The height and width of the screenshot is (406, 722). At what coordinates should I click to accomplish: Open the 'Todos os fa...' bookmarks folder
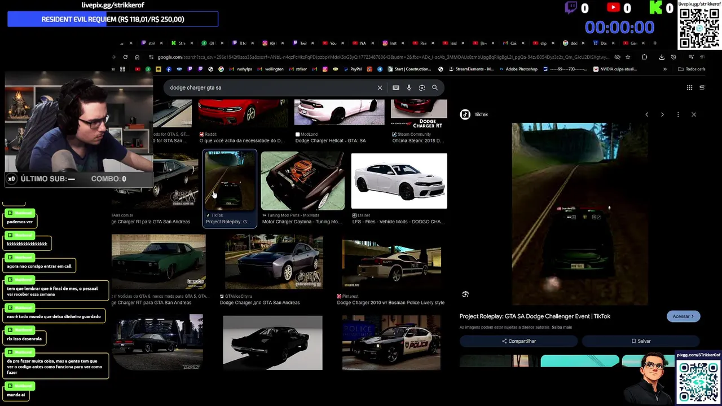pyautogui.click(x=692, y=69)
